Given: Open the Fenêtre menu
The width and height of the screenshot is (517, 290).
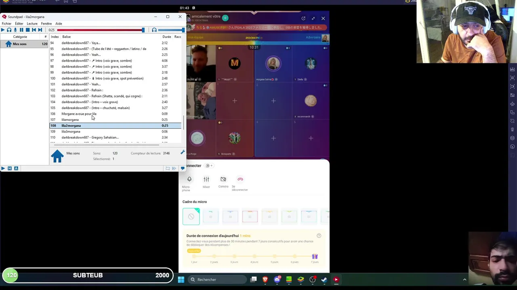Looking at the screenshot, I should [46, 23].
